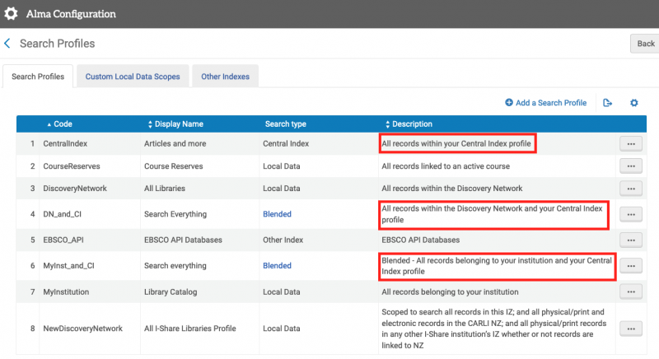659x359 pixels.
Task: Click the export list icon
Action: 607,103
